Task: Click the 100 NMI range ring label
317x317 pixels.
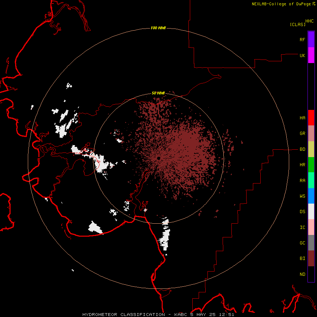Action: point(158,28)
